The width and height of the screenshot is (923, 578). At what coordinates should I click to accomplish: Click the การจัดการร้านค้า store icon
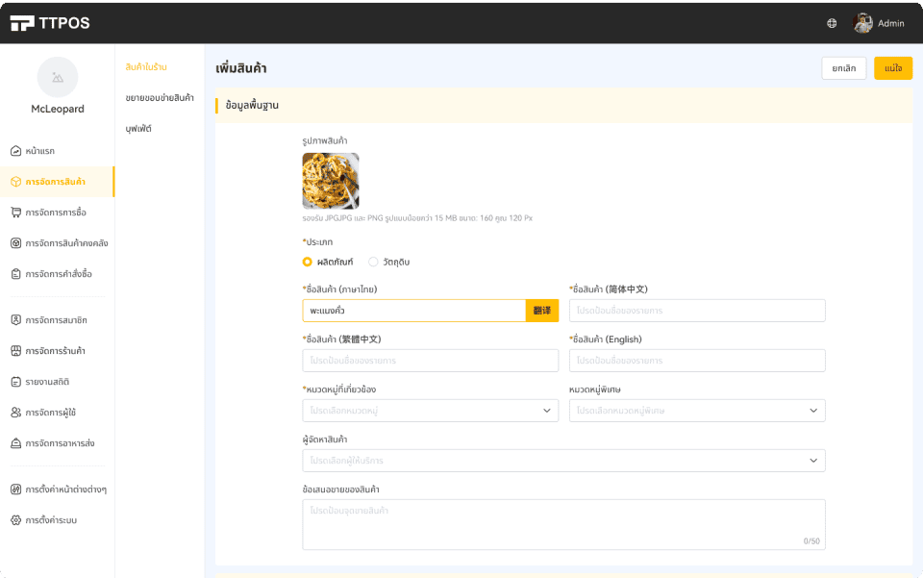click(x=16, y=351)
